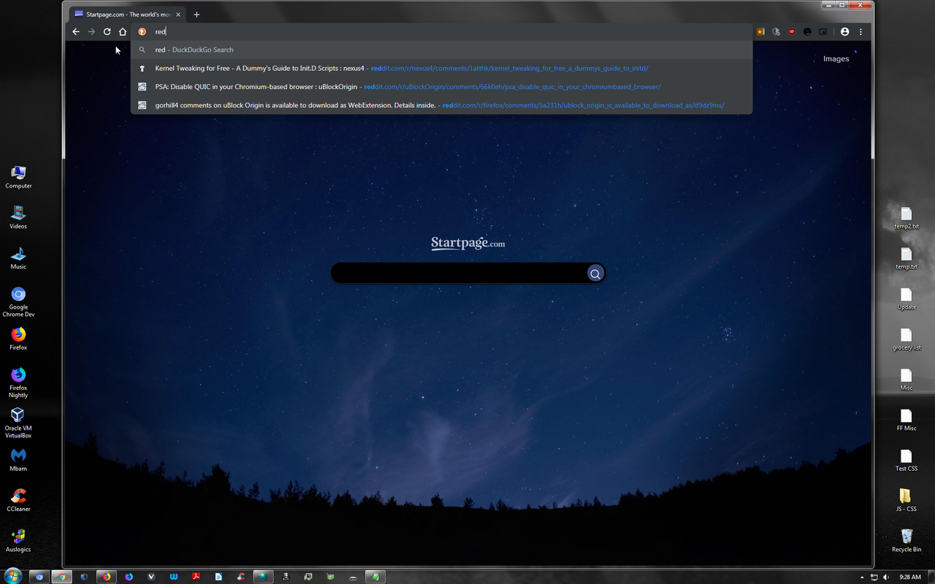Click the Images link on Startpage
This screenshot has height=584, width=935.
(x=836, y=59)
